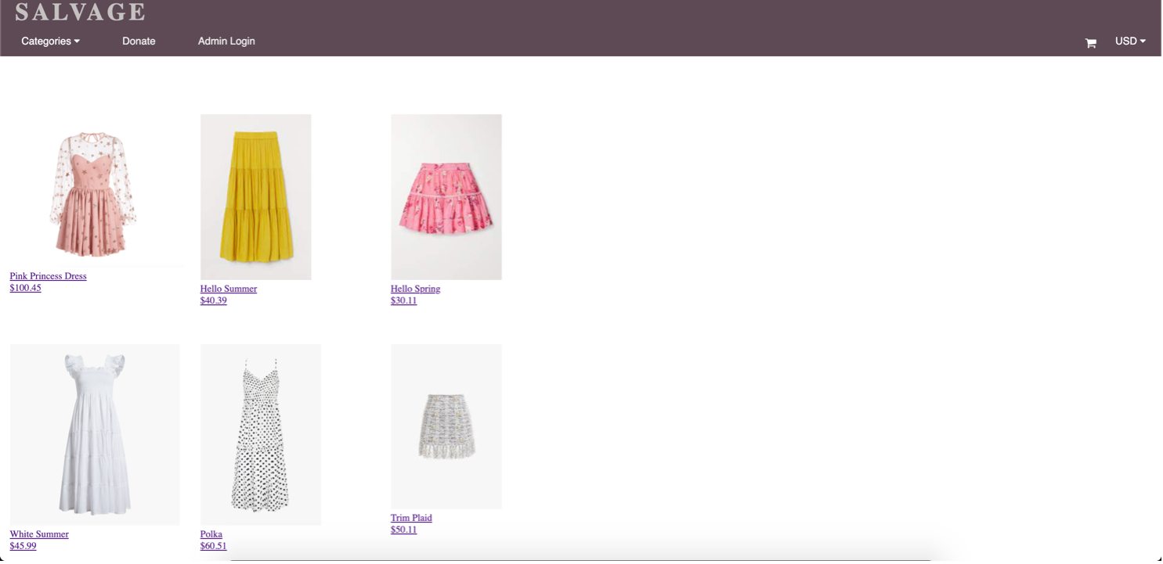Open the Pink Princess Dress product link
The height and width of the screenshot is (564, 1163).
(x=48, y=275)
